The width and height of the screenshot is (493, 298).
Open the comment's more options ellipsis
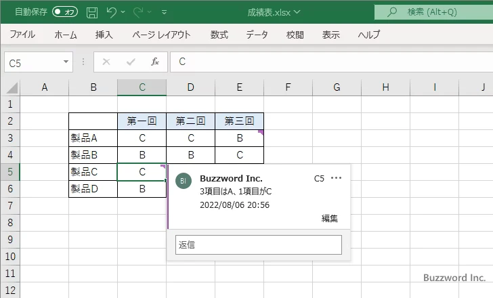(336, 178)
